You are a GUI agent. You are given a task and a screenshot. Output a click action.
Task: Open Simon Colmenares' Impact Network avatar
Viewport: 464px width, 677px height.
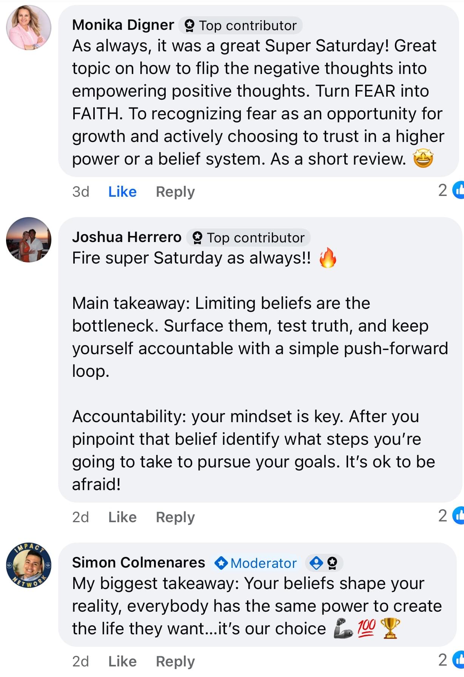[29, 565]
